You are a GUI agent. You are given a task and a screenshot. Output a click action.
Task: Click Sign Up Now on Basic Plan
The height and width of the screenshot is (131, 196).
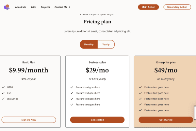pyautogui.click(x=29, y=120)
